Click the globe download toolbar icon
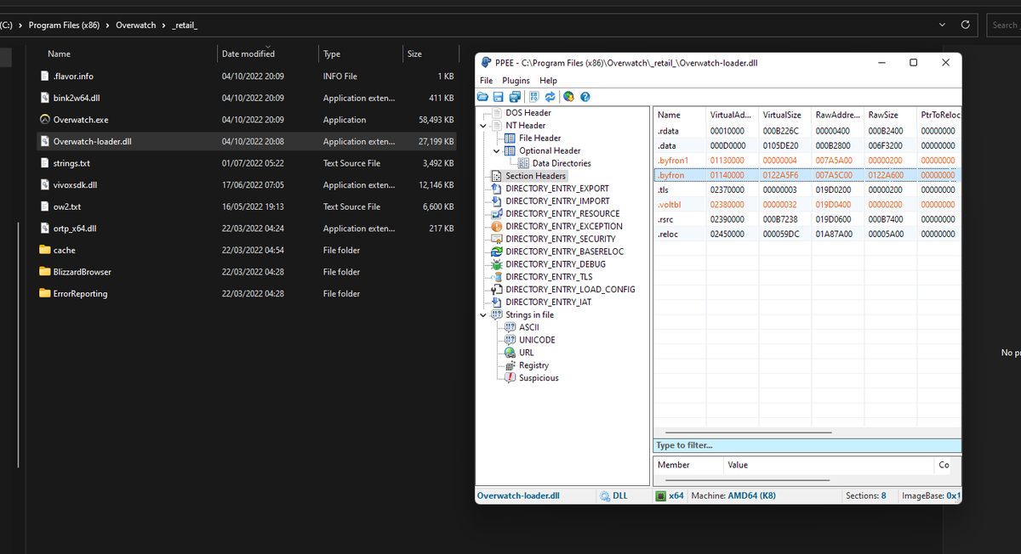The height and width of the screenshot is (554, 1021). click(568, 97)
